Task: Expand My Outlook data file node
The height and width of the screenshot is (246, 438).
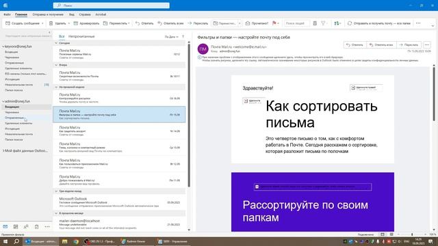Action: (3, 151)
